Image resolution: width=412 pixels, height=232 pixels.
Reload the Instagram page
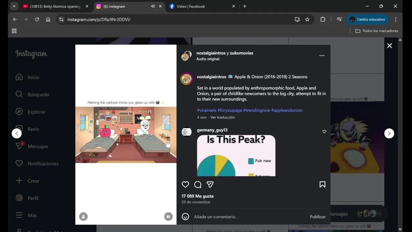point(37,19)
